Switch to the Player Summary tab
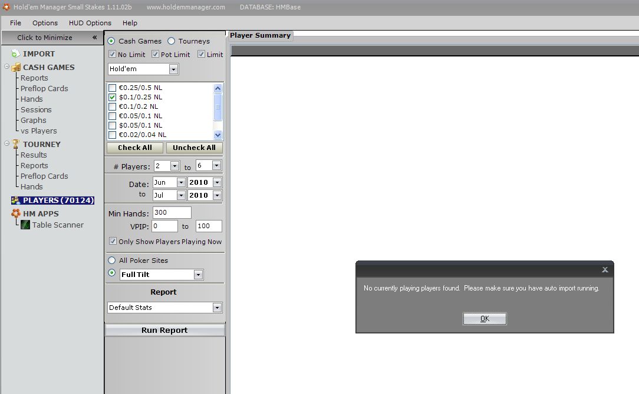Screen dimensions: 639x394 tap(260, 35)
